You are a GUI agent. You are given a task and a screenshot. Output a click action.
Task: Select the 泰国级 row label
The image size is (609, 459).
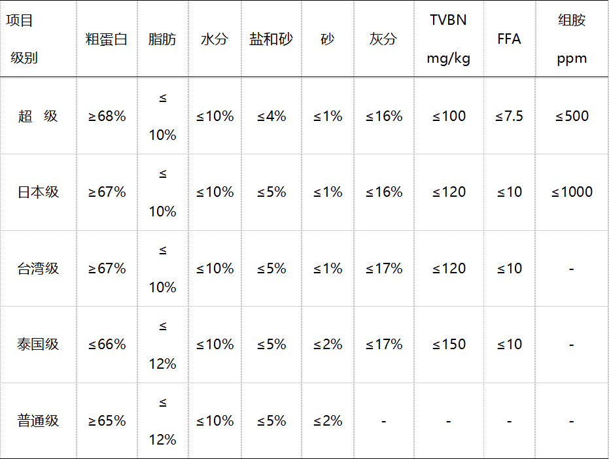tap(38, 345)
